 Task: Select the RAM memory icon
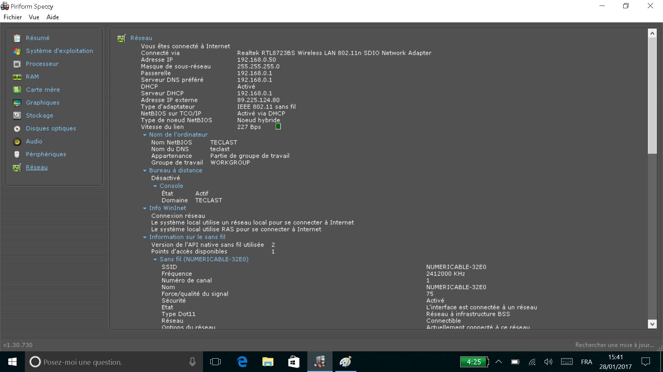17,77
